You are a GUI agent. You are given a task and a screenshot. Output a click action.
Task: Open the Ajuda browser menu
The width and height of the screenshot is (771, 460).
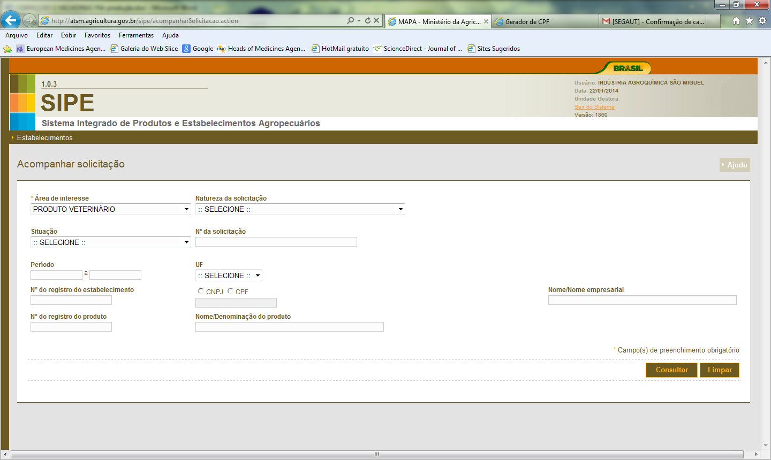click(x=170, y=35)
